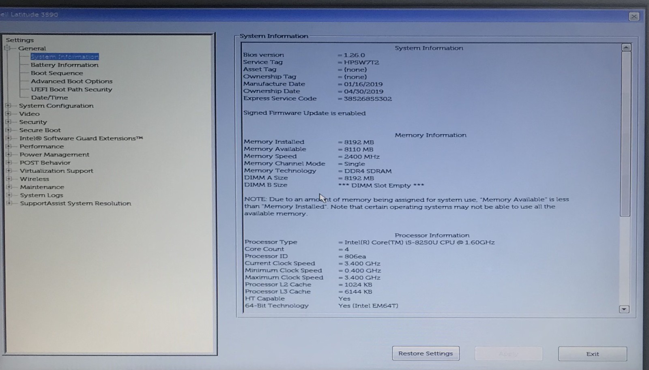Select the Virtualization Support label

(56, 171)
